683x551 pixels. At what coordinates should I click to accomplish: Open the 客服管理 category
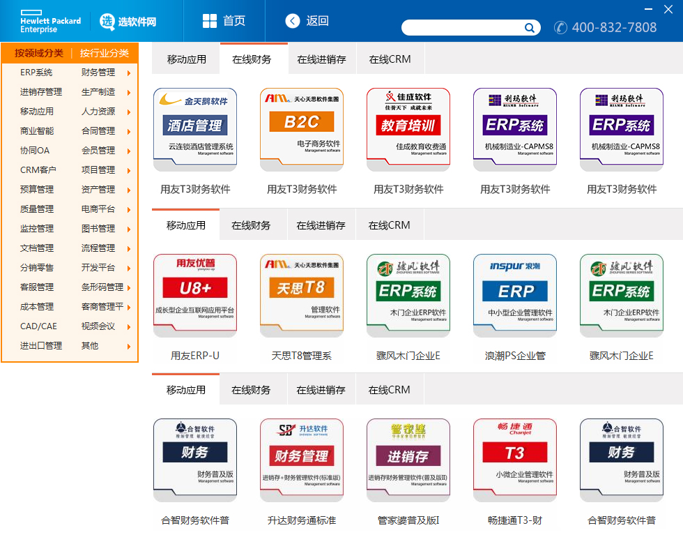(x=37, y=287)
